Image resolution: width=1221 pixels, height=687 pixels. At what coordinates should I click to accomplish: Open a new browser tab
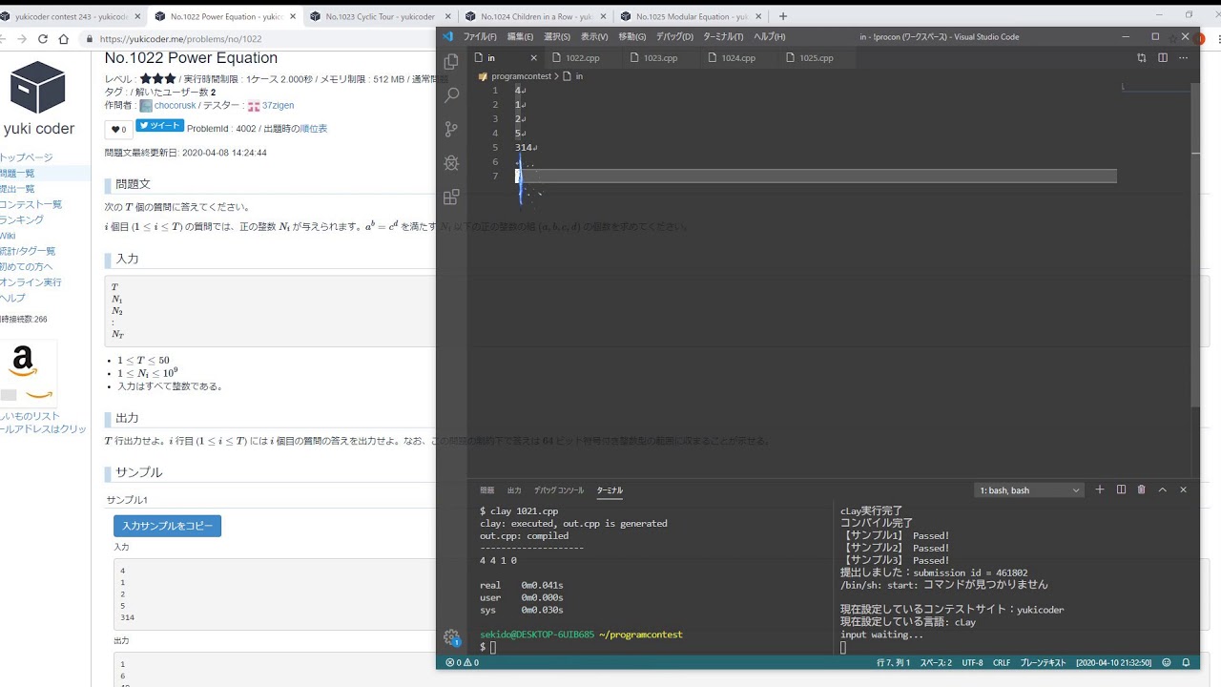[x=783, y=16]
